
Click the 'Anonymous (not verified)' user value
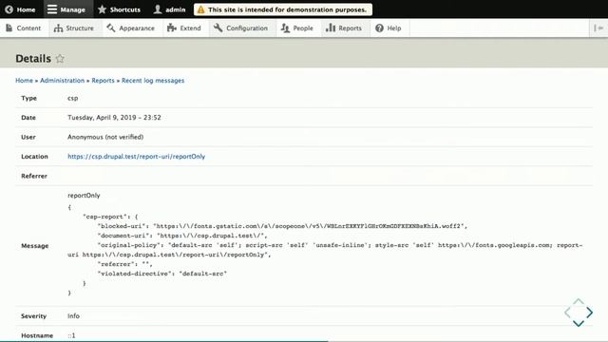pos(105,137)
